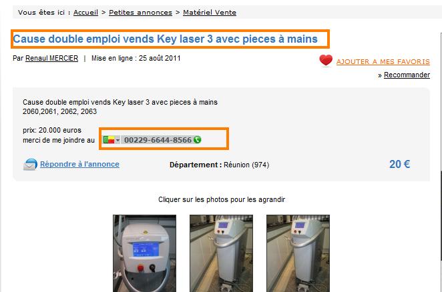Click the red heart favorites icon
Viewport: 442px width, 292px height.
coord(326,60)
